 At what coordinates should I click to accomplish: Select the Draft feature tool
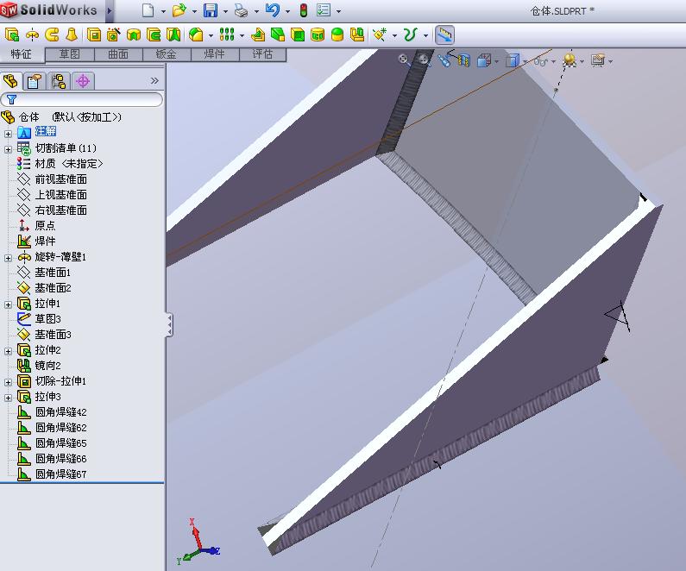point(278,35)
